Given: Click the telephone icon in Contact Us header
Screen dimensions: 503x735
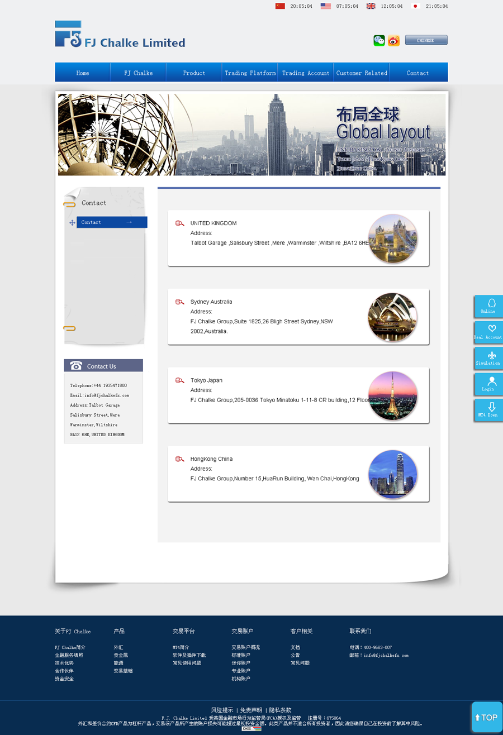Looking at the screenshot, I should [76, 366].
